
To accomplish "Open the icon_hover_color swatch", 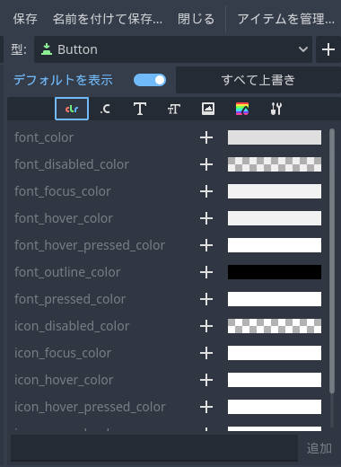I will [275, 380].
